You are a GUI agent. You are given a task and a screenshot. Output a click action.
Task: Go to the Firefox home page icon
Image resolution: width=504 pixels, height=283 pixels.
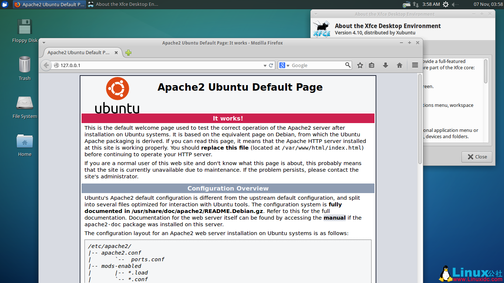tap(399, 65)
